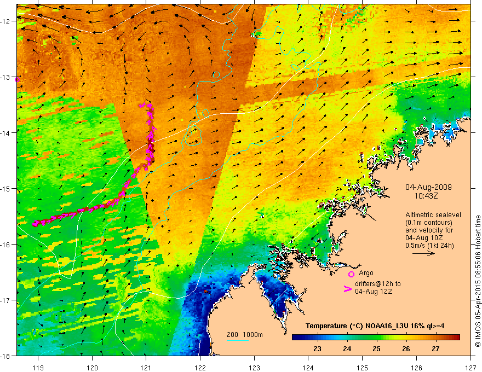Click the '04-Aug 10Z' legend text
The height and width of the screenshot is (372, 482).
pyautogui.click(x=423, y=237)
